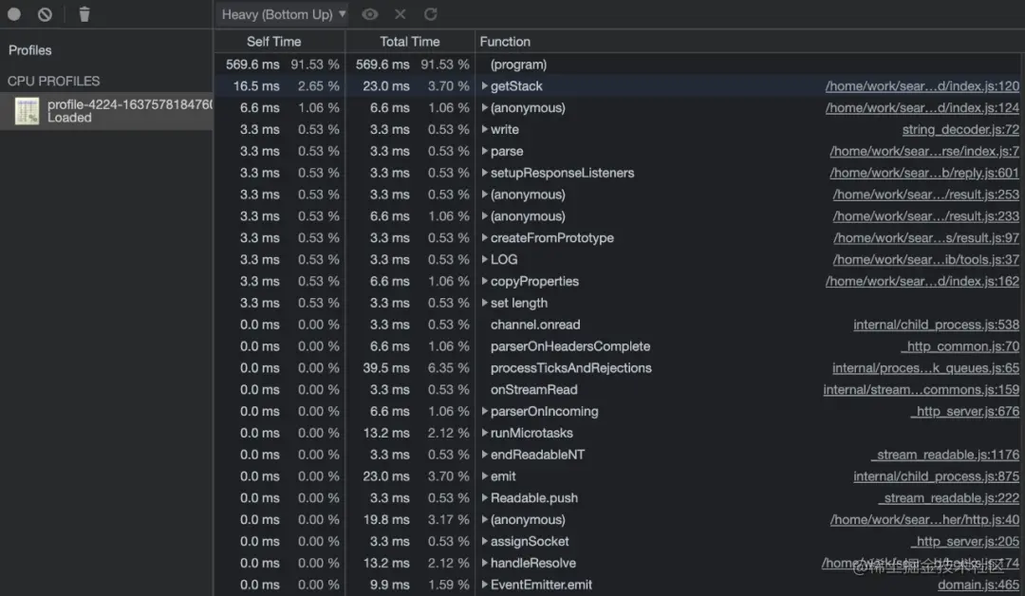The height and width of the screenshot is (596, 1025).
Task: Select the processTicksAndRejections row
Action: point(619,368)
